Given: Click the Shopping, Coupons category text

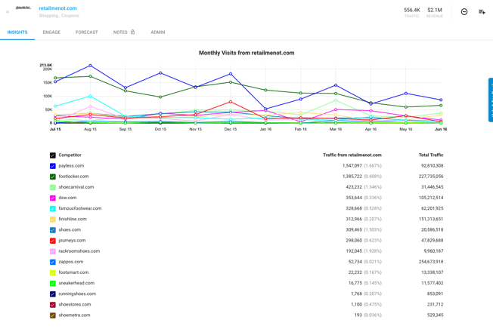Looking at the screenshot, I should [59, 16].
